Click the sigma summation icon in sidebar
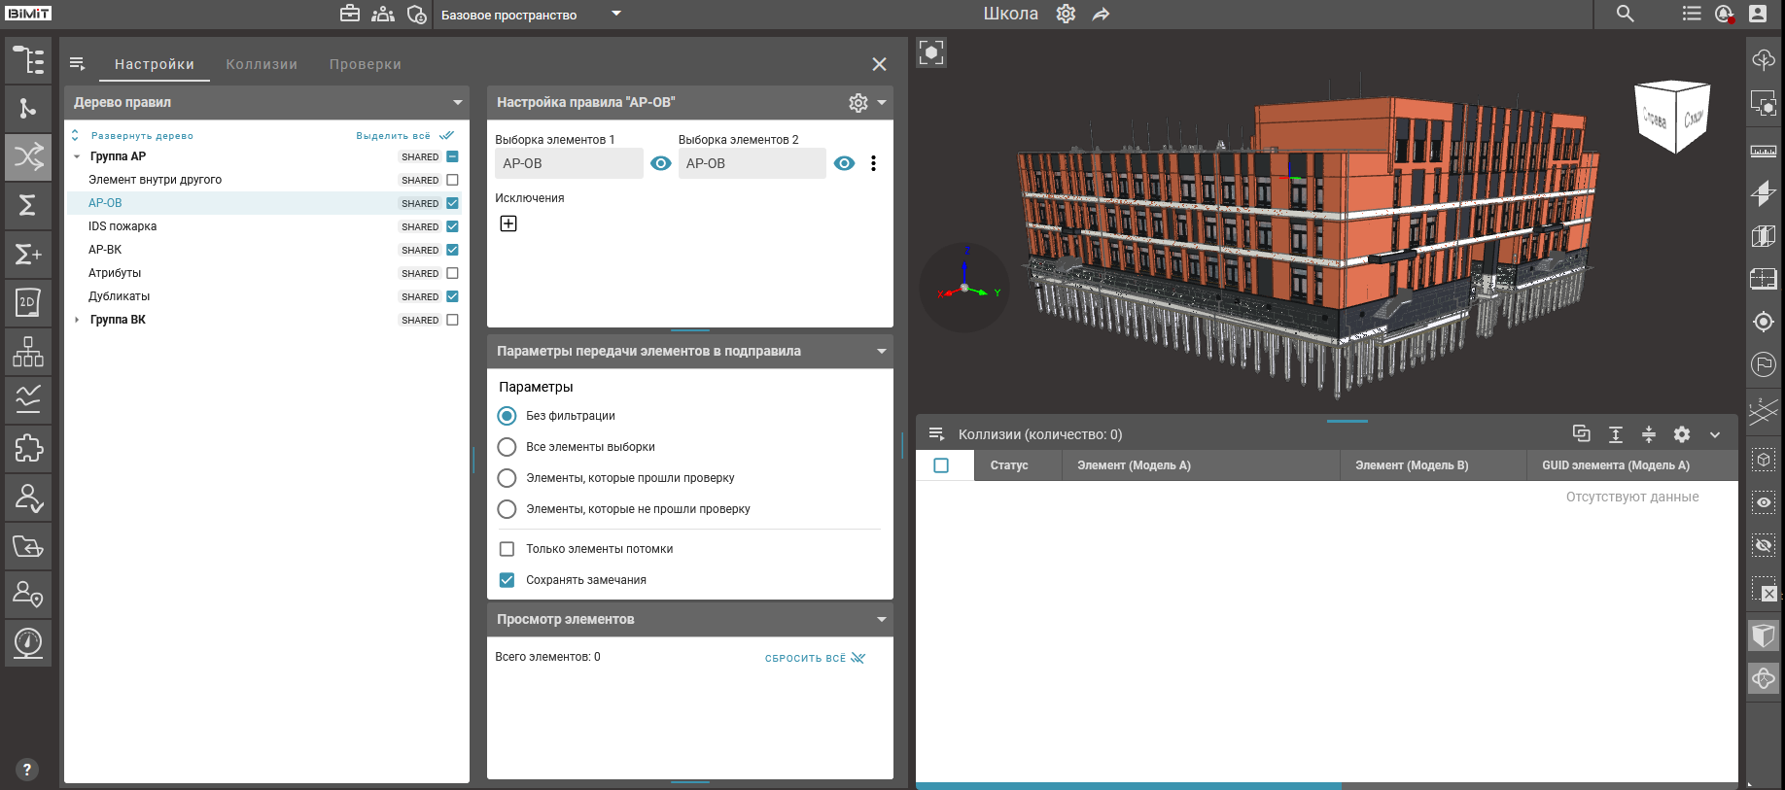This screenshot has height=790, width=1785. pyautogui.click(x=28, y=205)
